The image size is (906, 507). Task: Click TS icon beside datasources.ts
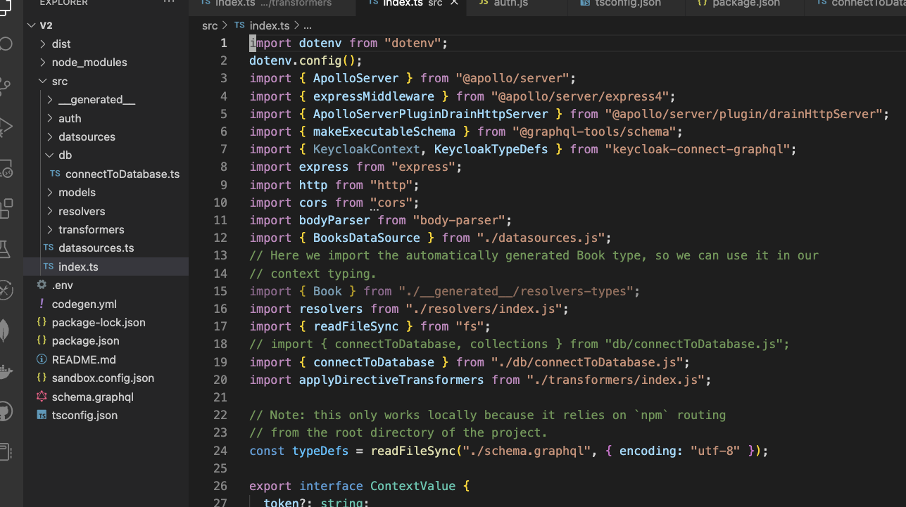coord(48,248)
